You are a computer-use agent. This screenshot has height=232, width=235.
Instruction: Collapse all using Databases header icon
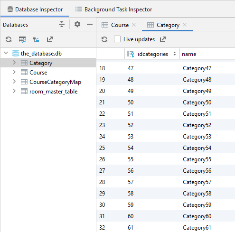62,24
